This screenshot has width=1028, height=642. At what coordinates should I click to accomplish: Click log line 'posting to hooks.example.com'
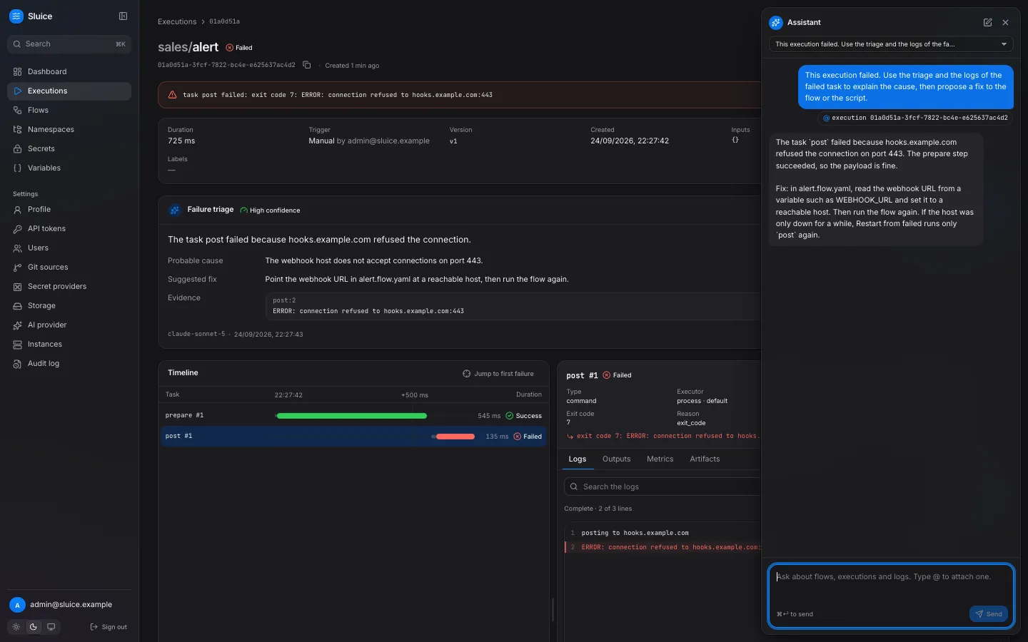coord(635,533)
